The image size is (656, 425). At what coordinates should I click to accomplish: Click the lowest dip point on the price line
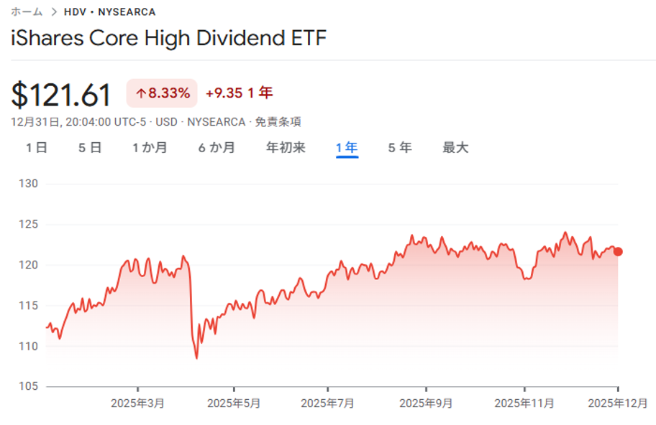click(196, 358)
